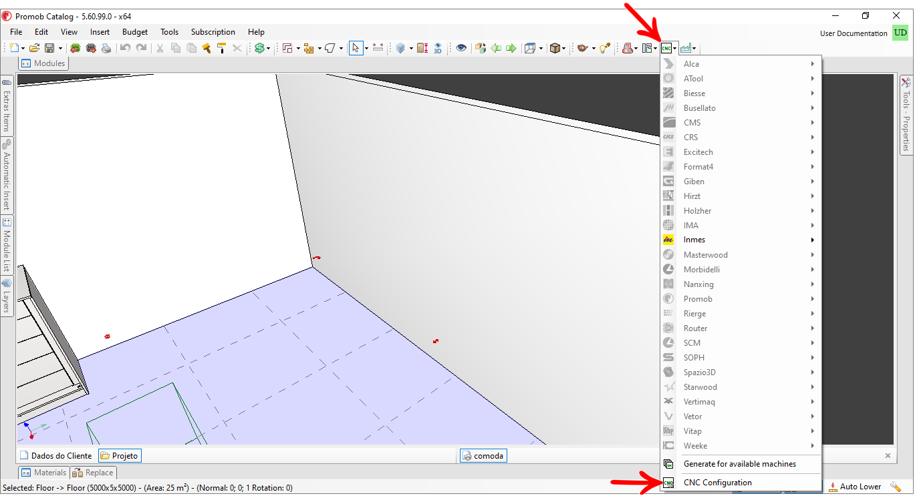Expand the Alca submenu
The width and height of the screenshot is (915, 496).
pos(740,64)
